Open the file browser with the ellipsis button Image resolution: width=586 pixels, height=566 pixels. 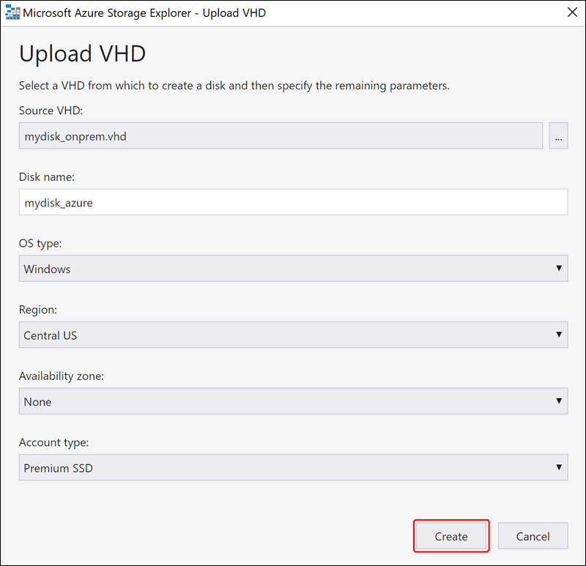point(558,135)
